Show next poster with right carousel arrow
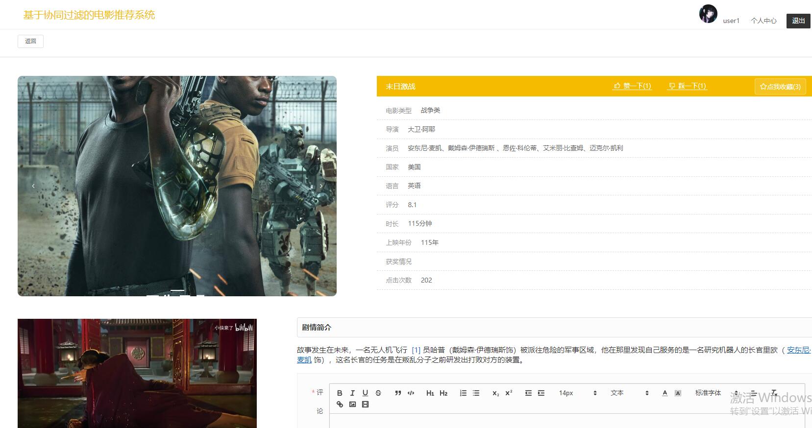812x428 pixels. (x=321, y=186)
